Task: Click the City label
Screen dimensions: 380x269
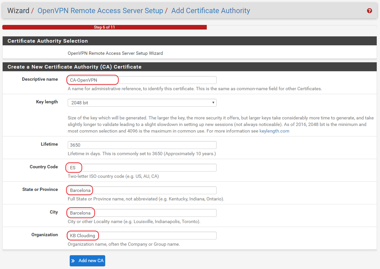Action: [54, 212]
